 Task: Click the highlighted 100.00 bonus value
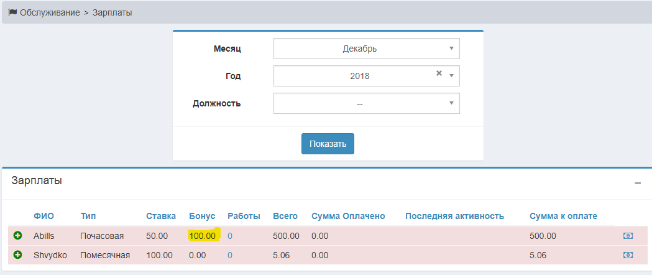pos(203,236)
